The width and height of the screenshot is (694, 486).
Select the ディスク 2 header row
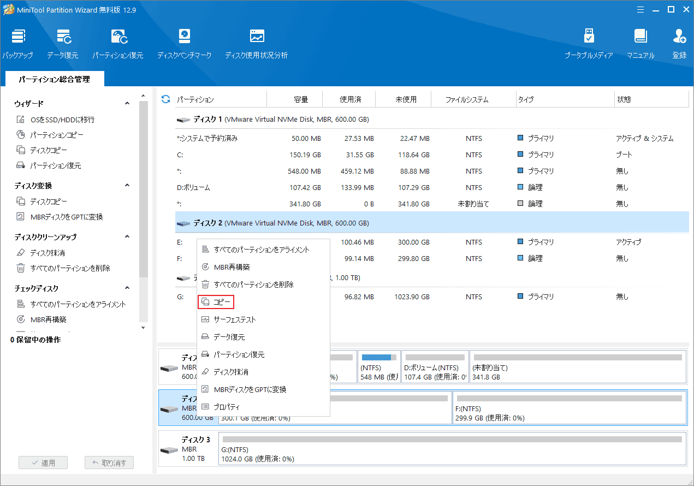click(x=431, y=223)
